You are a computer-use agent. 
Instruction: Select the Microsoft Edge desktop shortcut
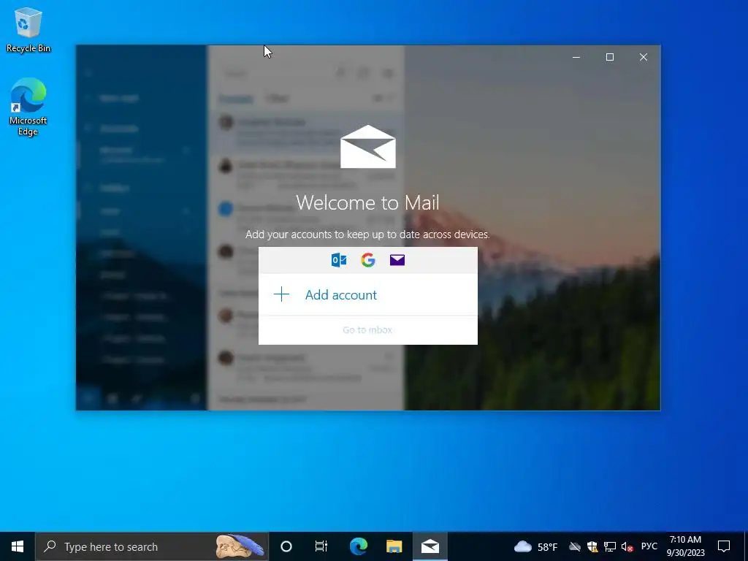click(x=28, y=107)
